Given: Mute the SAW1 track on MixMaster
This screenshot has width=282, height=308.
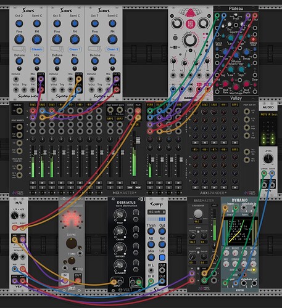Looking at the screenshot, I should [33, 182].
